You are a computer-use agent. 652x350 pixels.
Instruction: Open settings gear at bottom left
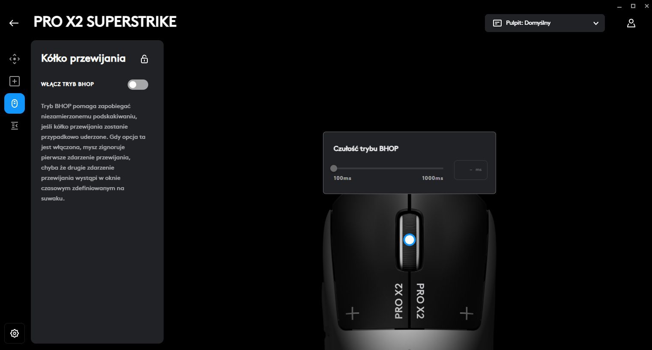pyautogui.click(x=15, y=333)
